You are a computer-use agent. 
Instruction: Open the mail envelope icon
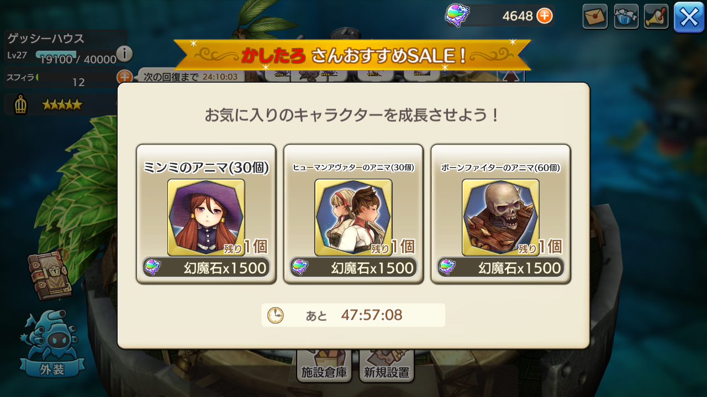[x=595, y=17]
